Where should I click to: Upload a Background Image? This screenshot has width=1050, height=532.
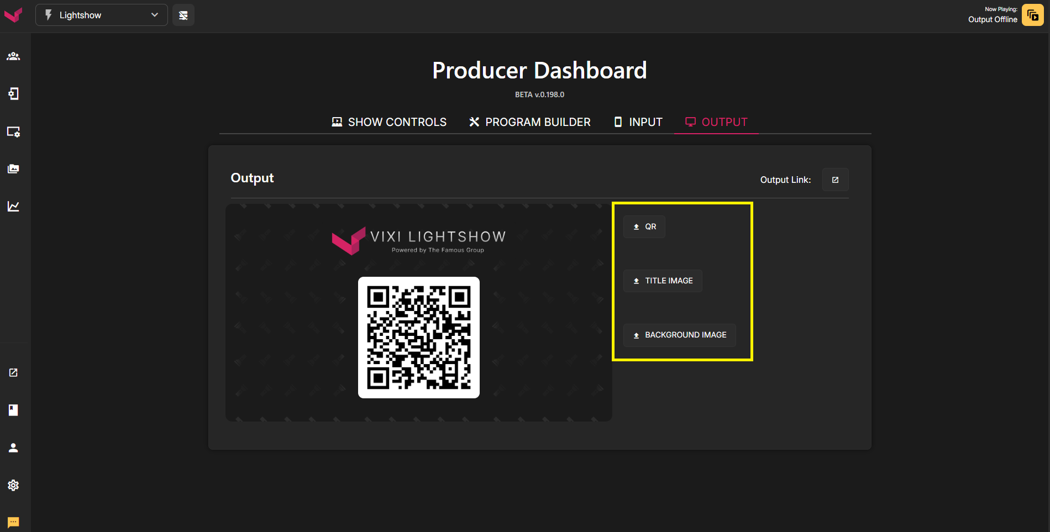coord(680,335)
